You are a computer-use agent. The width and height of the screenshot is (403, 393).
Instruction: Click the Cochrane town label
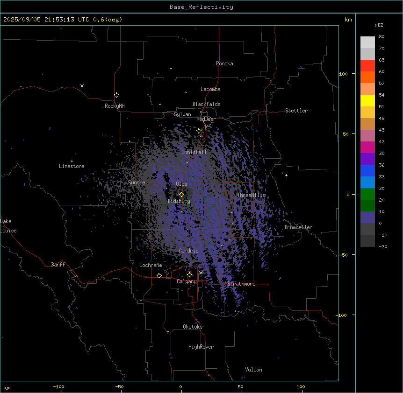(151, 265)
